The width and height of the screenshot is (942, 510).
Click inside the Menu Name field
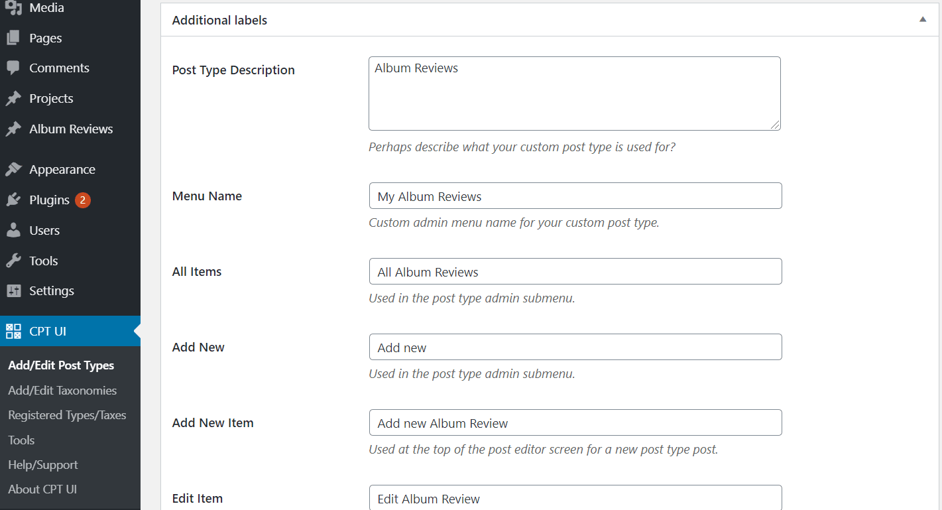(x=575, y=196)
